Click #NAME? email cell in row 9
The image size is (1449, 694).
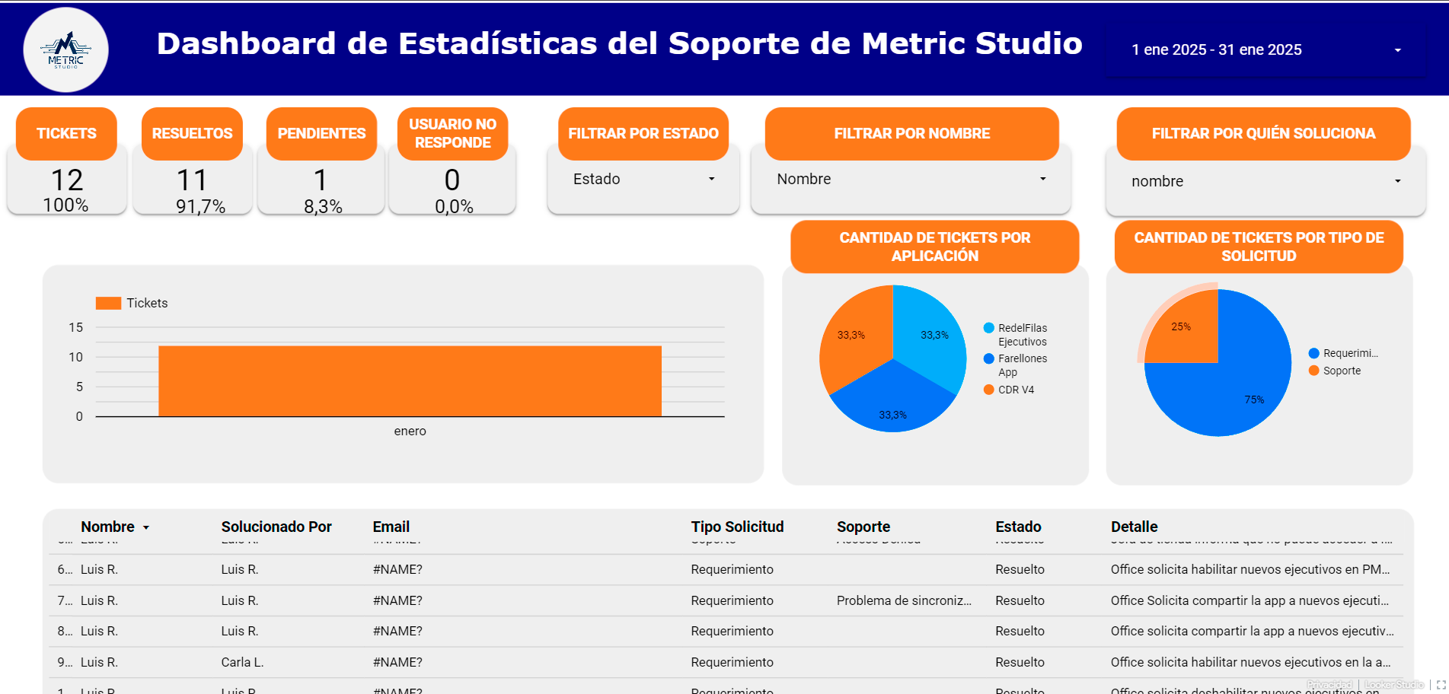tap(397, 662)
